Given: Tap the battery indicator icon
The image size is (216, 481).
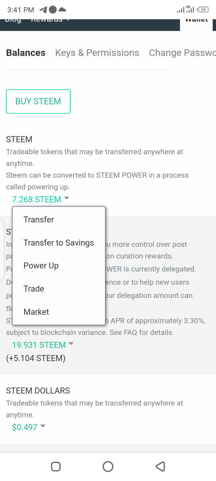Looking at the screenshot, I should (203, 10).
